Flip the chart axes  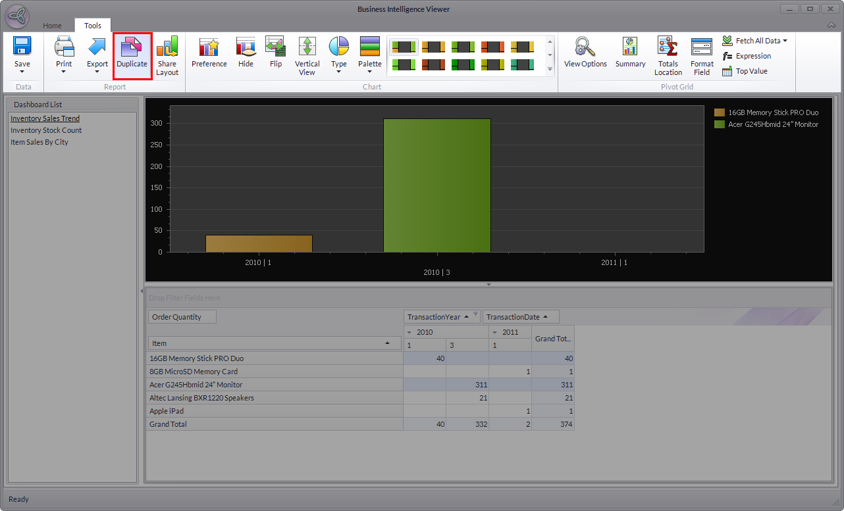275,53
